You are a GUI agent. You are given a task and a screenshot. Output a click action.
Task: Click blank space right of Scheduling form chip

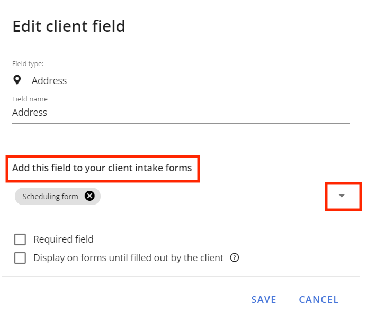tap(212, 197)
